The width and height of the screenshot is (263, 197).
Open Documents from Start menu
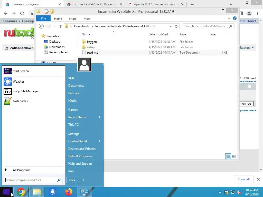(76, 86)
